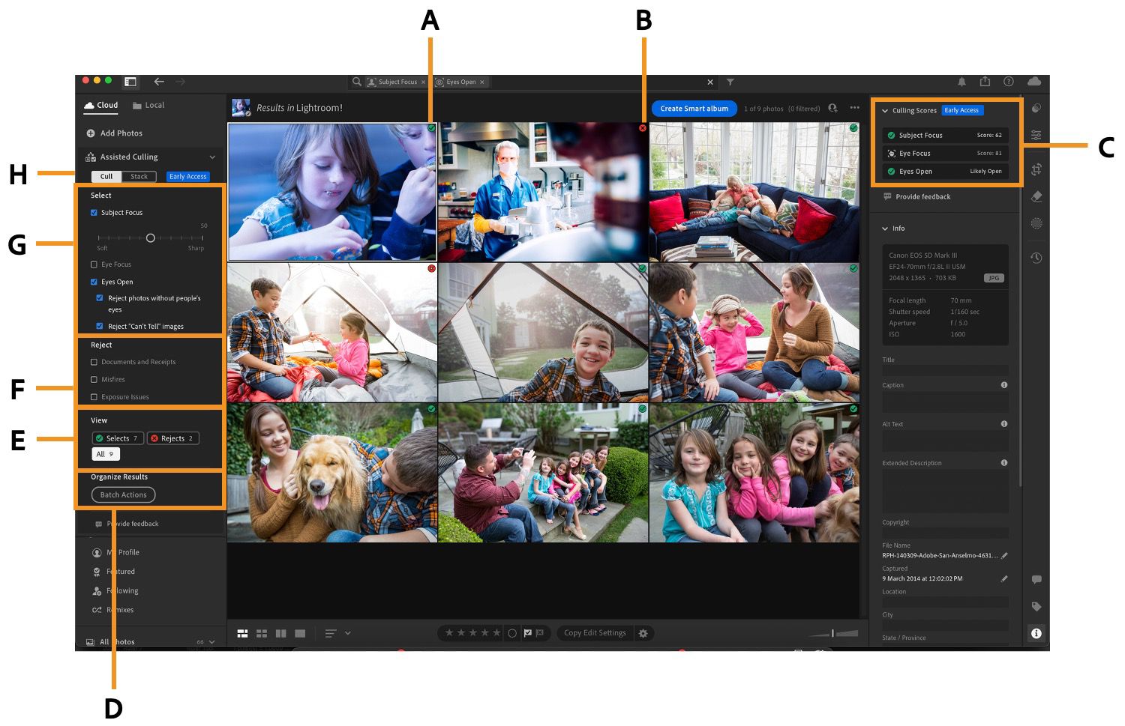Collapse the Info panel

click(885, 229)
